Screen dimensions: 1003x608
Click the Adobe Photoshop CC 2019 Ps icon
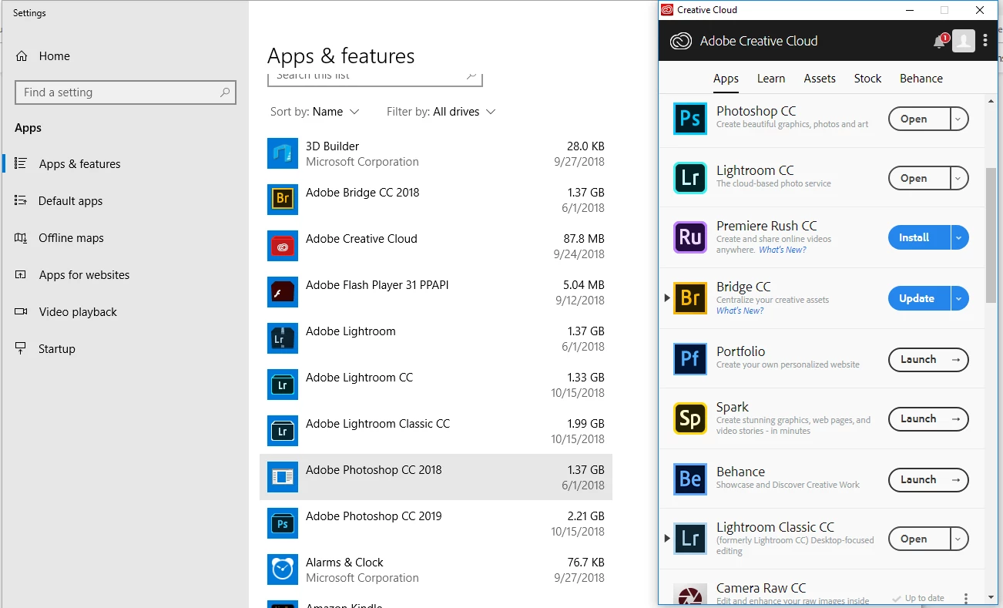283,523
